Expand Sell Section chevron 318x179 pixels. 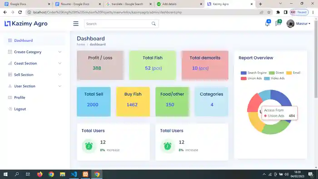coord(60,75)
